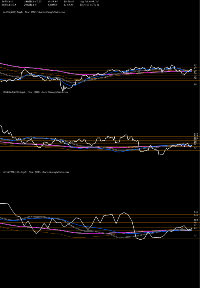Click the 116 price label on monthly chart
Viewport: 200px width, 288px height.
(196, 212)
